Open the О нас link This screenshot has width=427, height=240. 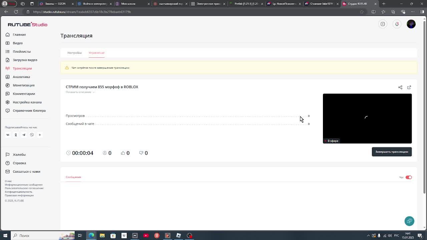click(8, 181)
